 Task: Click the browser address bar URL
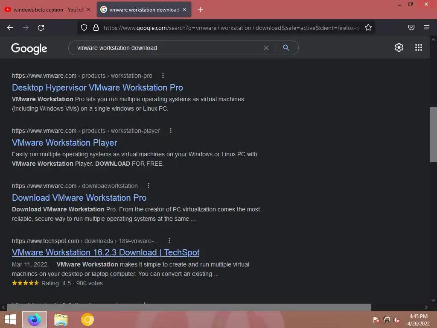(231, 28)
